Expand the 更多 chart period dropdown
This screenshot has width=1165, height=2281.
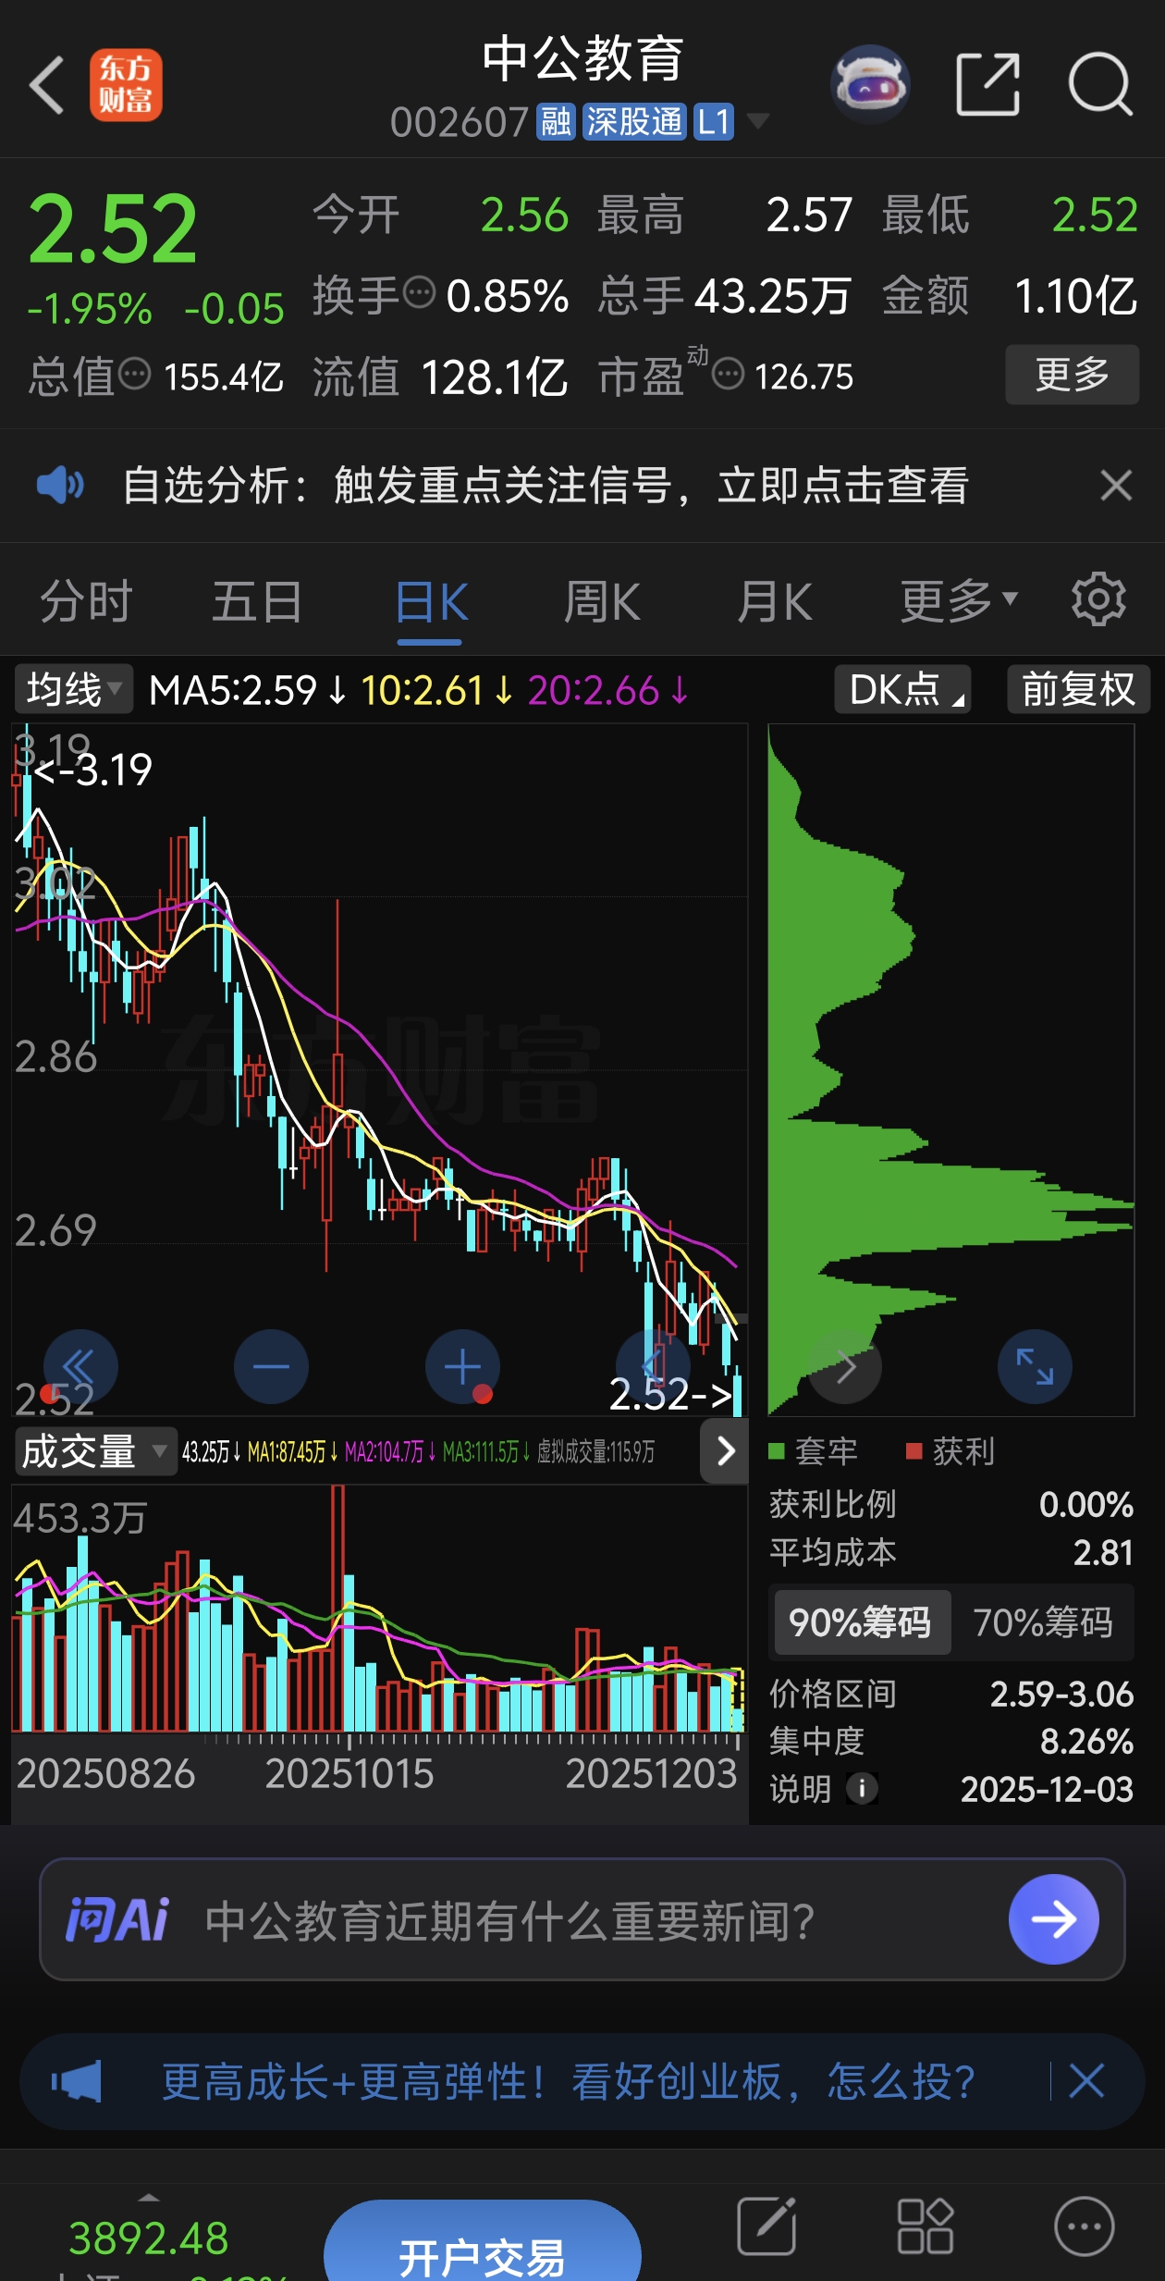(960, 602)
